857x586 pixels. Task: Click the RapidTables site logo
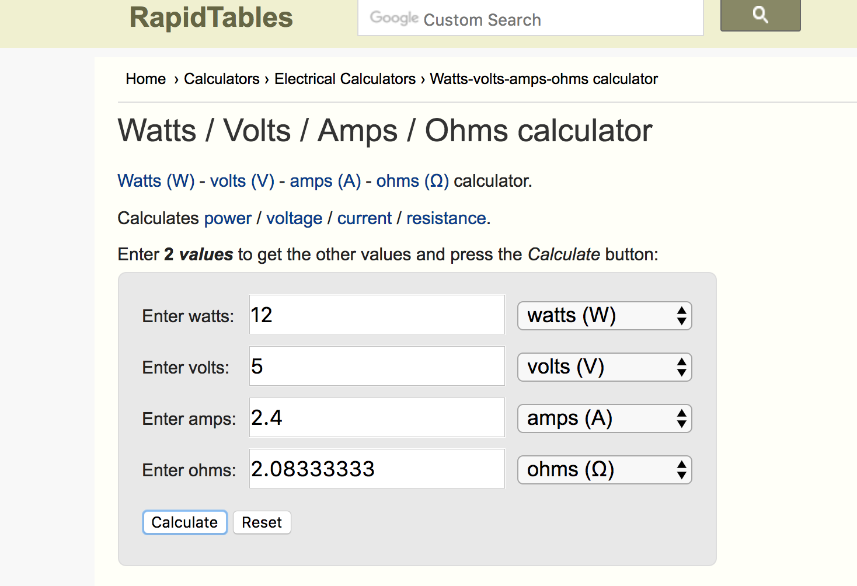211,18
